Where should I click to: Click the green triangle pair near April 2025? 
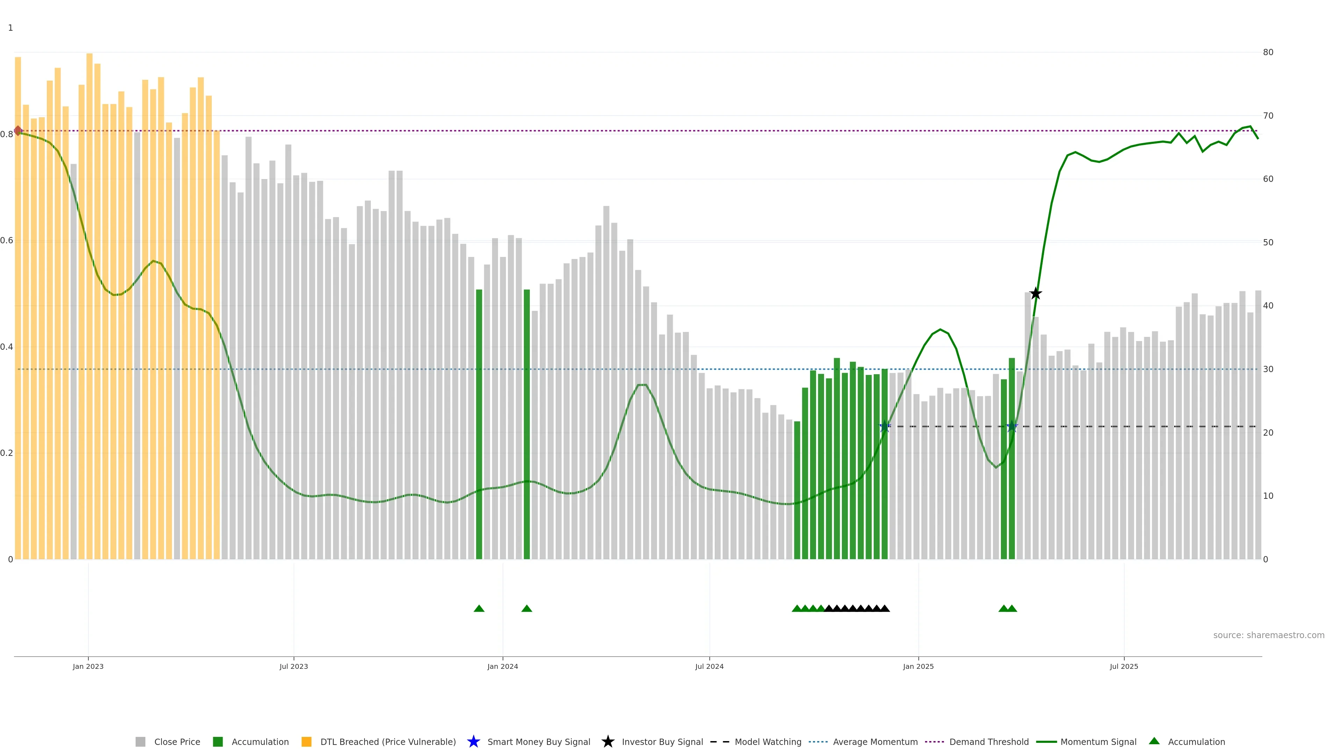[x=1008, y=608]
